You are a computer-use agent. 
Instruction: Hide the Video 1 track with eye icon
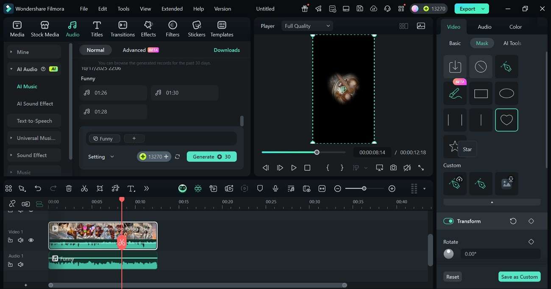[31, 240]
